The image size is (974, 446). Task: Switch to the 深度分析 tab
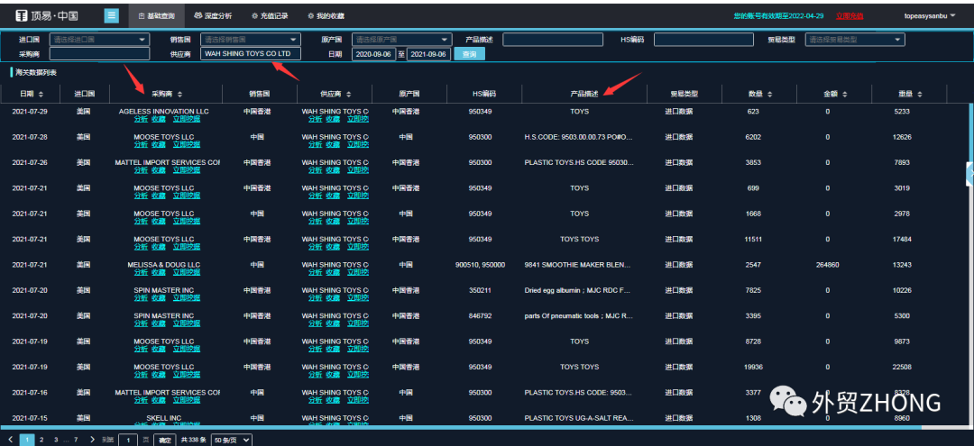click(x=213, y=15)
